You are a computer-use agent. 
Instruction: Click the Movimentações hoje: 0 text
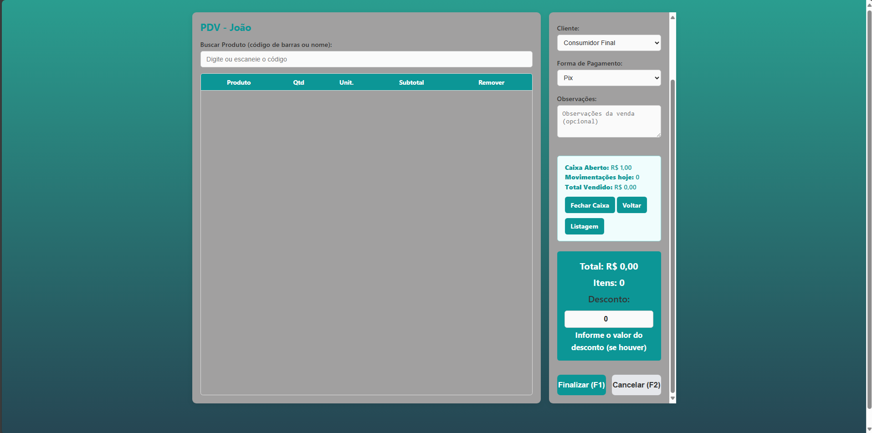click(602, 177)
